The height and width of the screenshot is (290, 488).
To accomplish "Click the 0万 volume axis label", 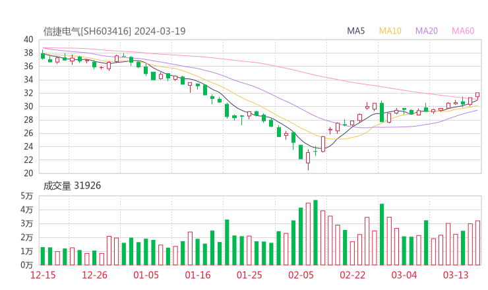I will point(27,265).
